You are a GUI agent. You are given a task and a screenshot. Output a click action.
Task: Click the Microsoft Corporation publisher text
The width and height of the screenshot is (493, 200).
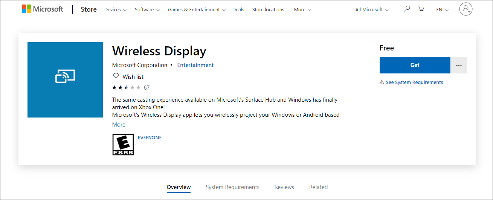pyautogui.click(x=140, y=65)
